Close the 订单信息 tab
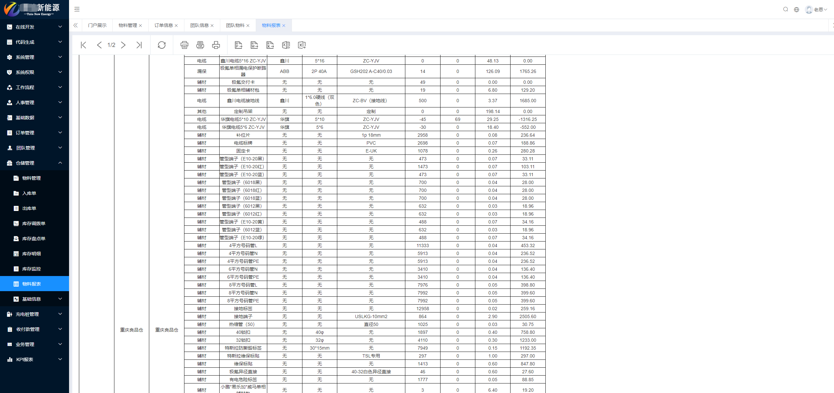This screenshot has height=393, width=834. 177,26
